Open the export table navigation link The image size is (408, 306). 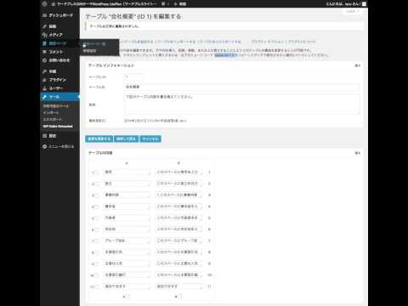point(220,42)
